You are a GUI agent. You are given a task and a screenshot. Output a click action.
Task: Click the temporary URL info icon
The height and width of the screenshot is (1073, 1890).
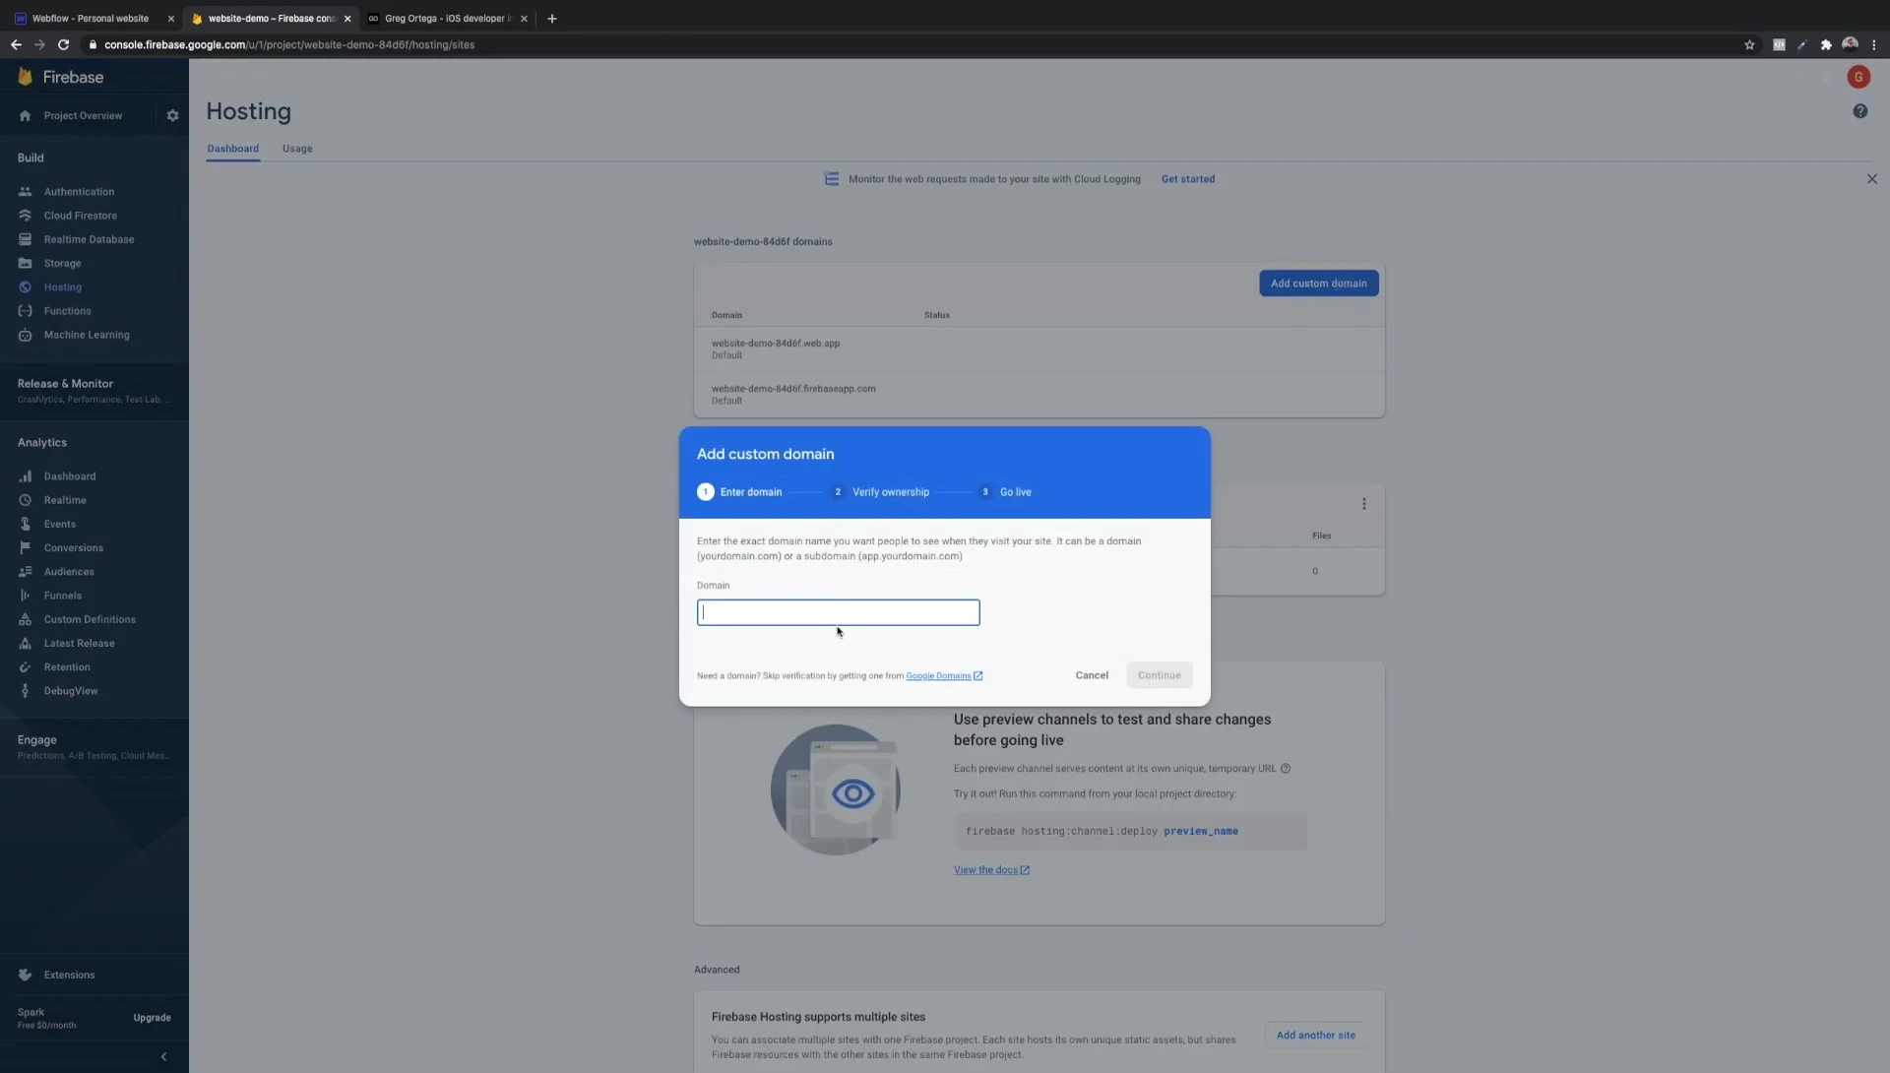click(x=1285, y=769)
